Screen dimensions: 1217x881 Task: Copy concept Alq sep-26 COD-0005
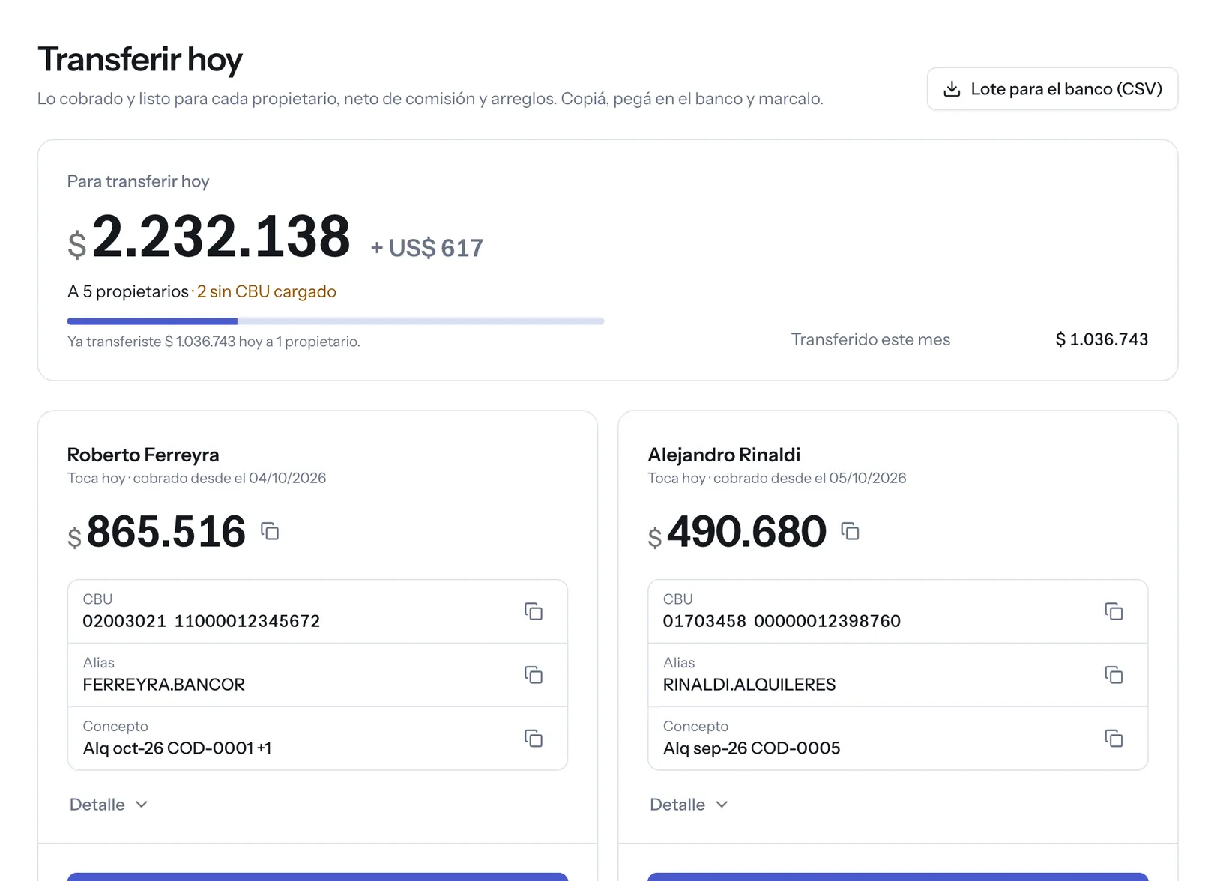point(1114,739)
